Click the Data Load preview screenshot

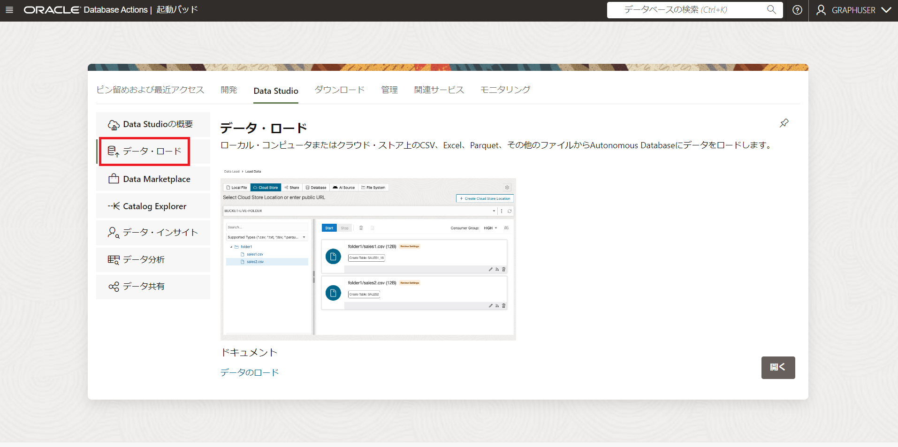tap(368, 259)
